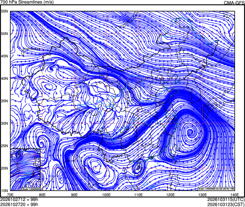Image resolution: width=245 pixels, height=207 pixels.
Task: Click the 120E longitude label
Action: [170, 195]
